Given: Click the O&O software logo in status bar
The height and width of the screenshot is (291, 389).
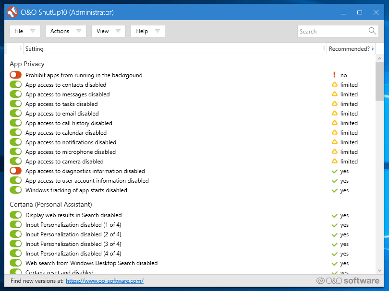Looking at the screenshot, I should (x=348, y=280).
